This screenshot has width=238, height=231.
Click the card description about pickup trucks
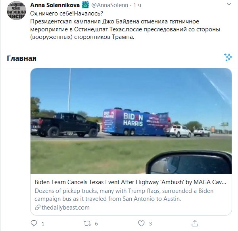click(x=124, y=195)
